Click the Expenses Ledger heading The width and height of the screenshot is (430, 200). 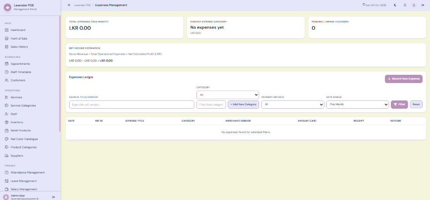coord(81,77)
